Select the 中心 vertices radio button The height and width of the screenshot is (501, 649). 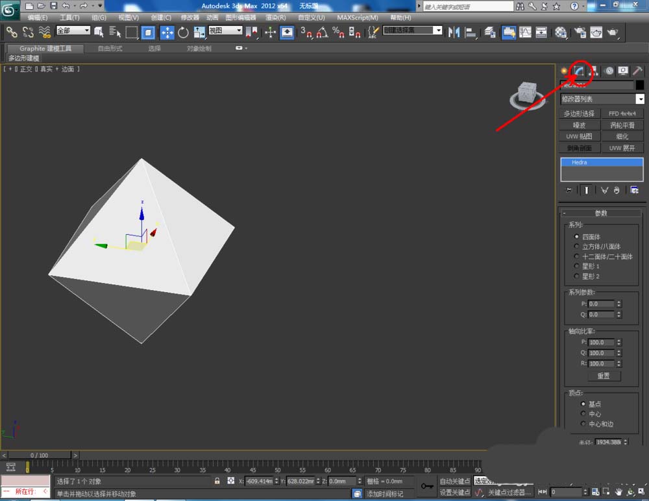click(583, 414)
